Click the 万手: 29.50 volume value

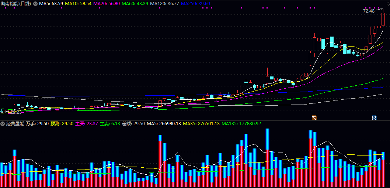click(37, 123)
